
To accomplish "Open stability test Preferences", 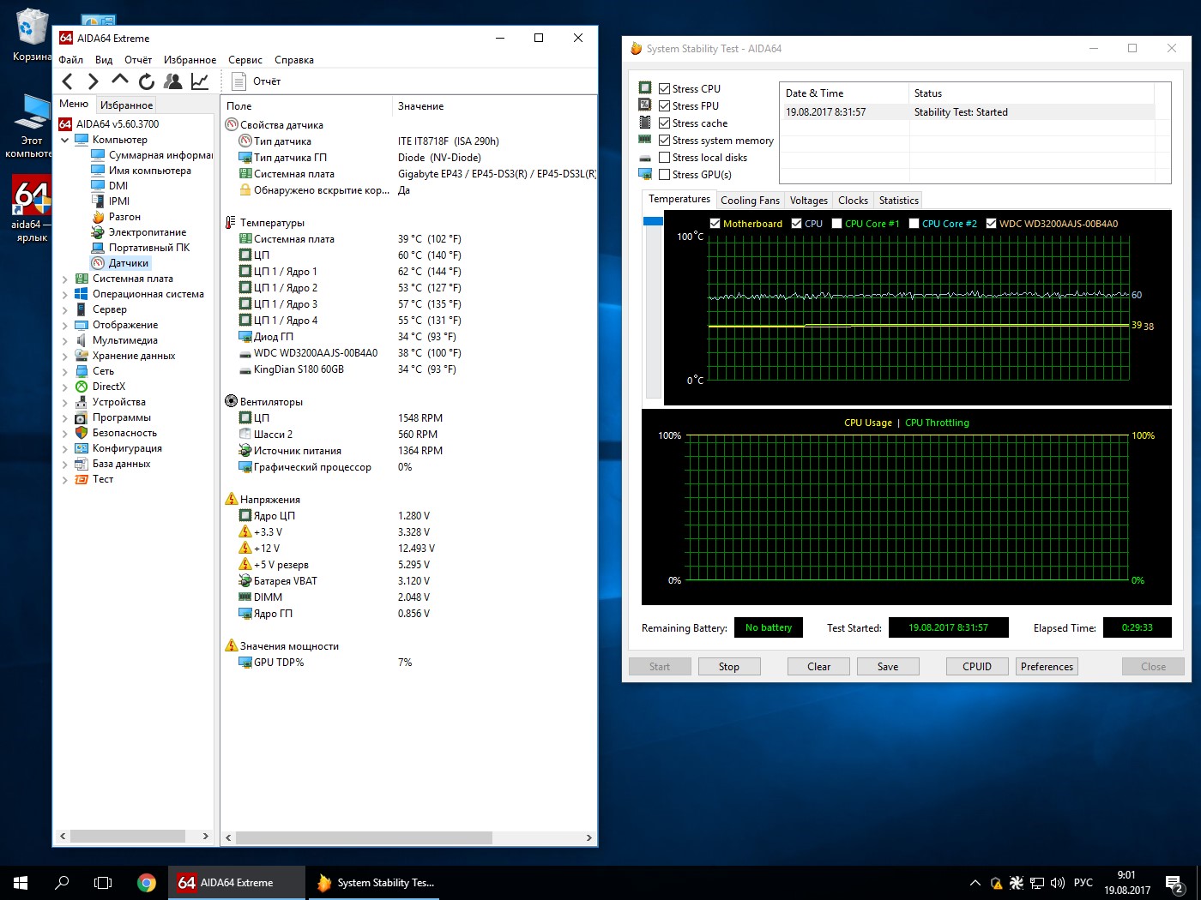I will [1047, 667].
